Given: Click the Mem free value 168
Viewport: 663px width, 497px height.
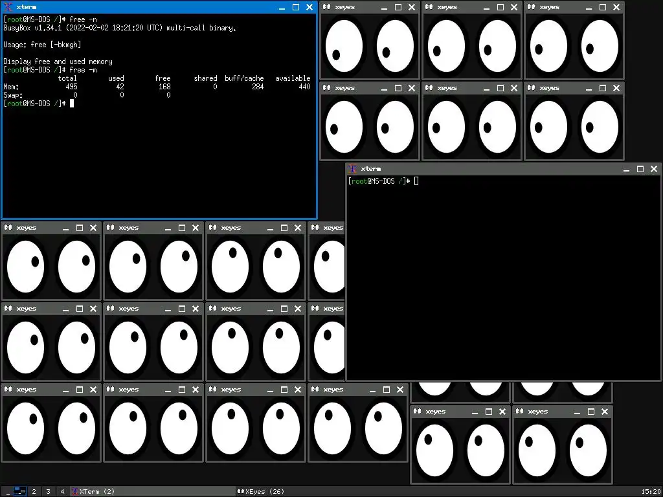Looking at the screenshot, I should pos(164,87).
